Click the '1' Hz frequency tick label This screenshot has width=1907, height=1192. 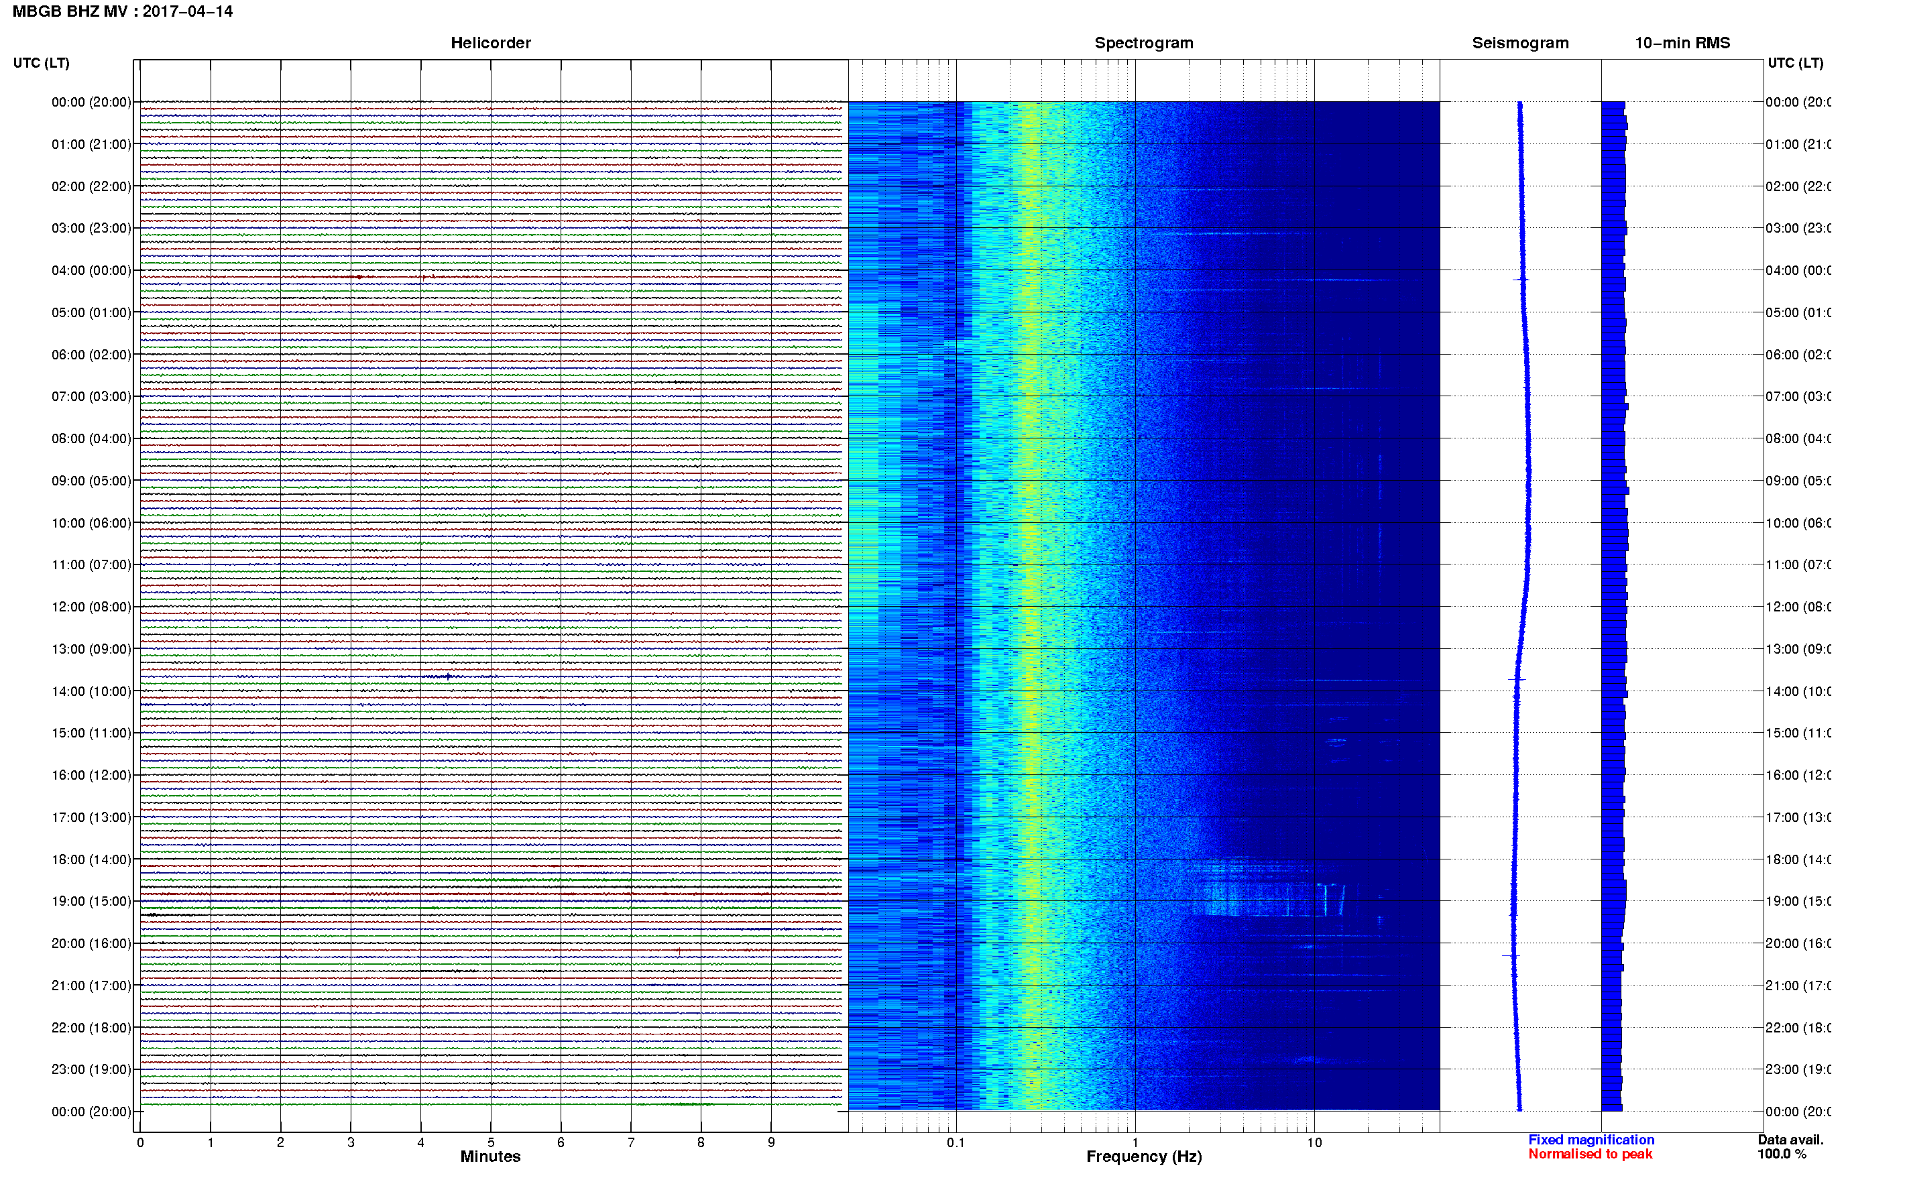tap(1135, 1142)
